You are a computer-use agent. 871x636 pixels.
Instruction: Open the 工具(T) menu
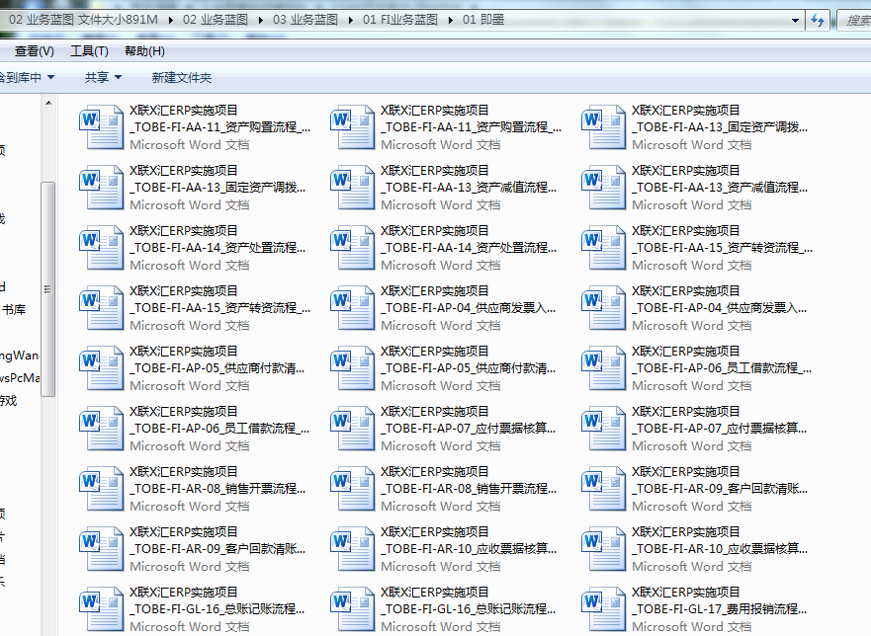[89, 51]
